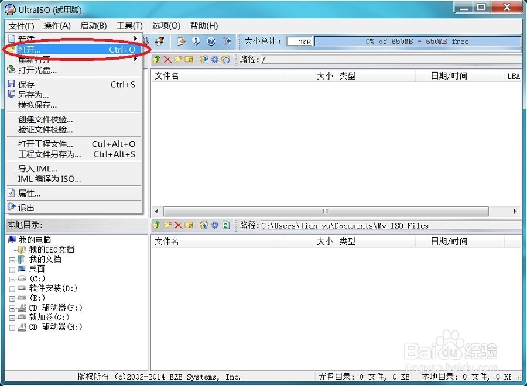The width and height of the screenshot is (527, 386).
Task: Click the red X delete icon in the local toolbar
Action: pyautogui.click(x=179, y=225)
